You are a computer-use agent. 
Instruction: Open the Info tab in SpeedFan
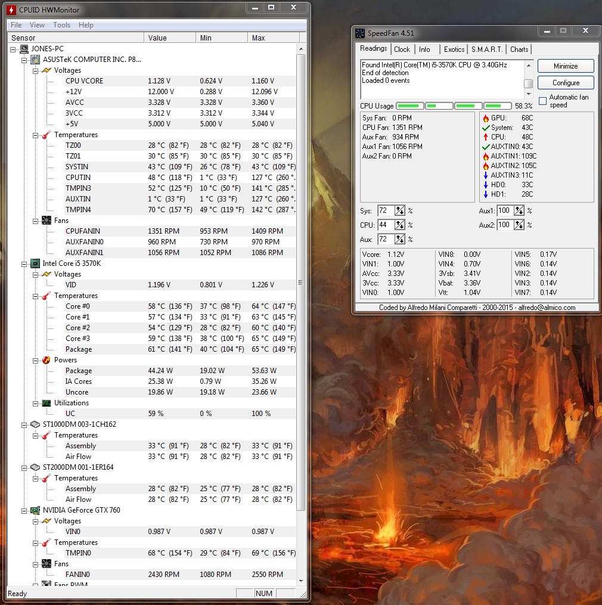(x=424, y=49)
